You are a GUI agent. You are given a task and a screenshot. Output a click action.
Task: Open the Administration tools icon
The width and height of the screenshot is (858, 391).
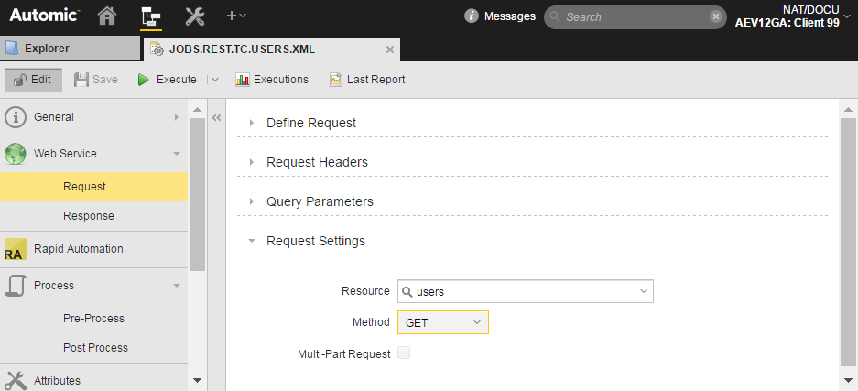point(194,16)
